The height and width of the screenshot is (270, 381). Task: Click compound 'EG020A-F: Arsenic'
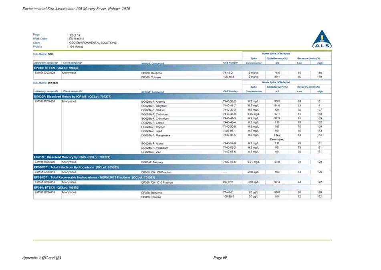coord(153,102)
